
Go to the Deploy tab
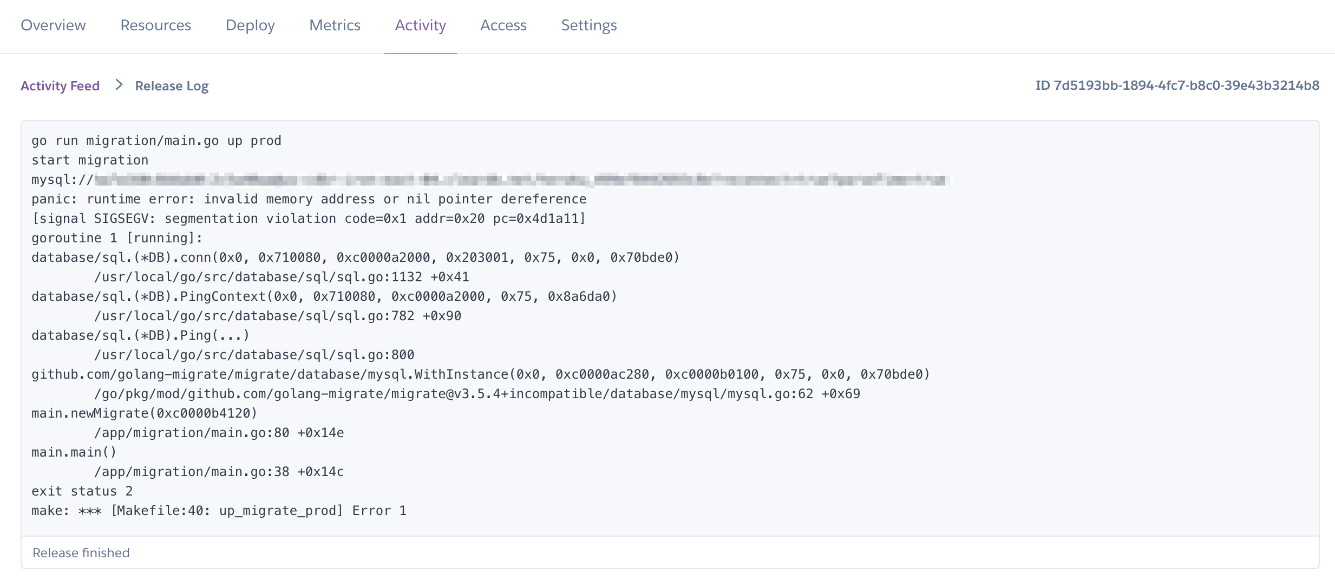point(250,25)
